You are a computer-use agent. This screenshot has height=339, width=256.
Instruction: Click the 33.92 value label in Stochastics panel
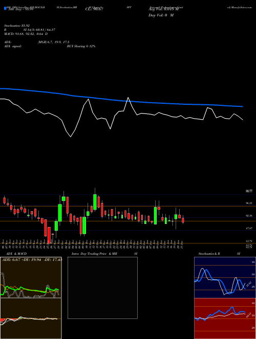pos(248,284)
